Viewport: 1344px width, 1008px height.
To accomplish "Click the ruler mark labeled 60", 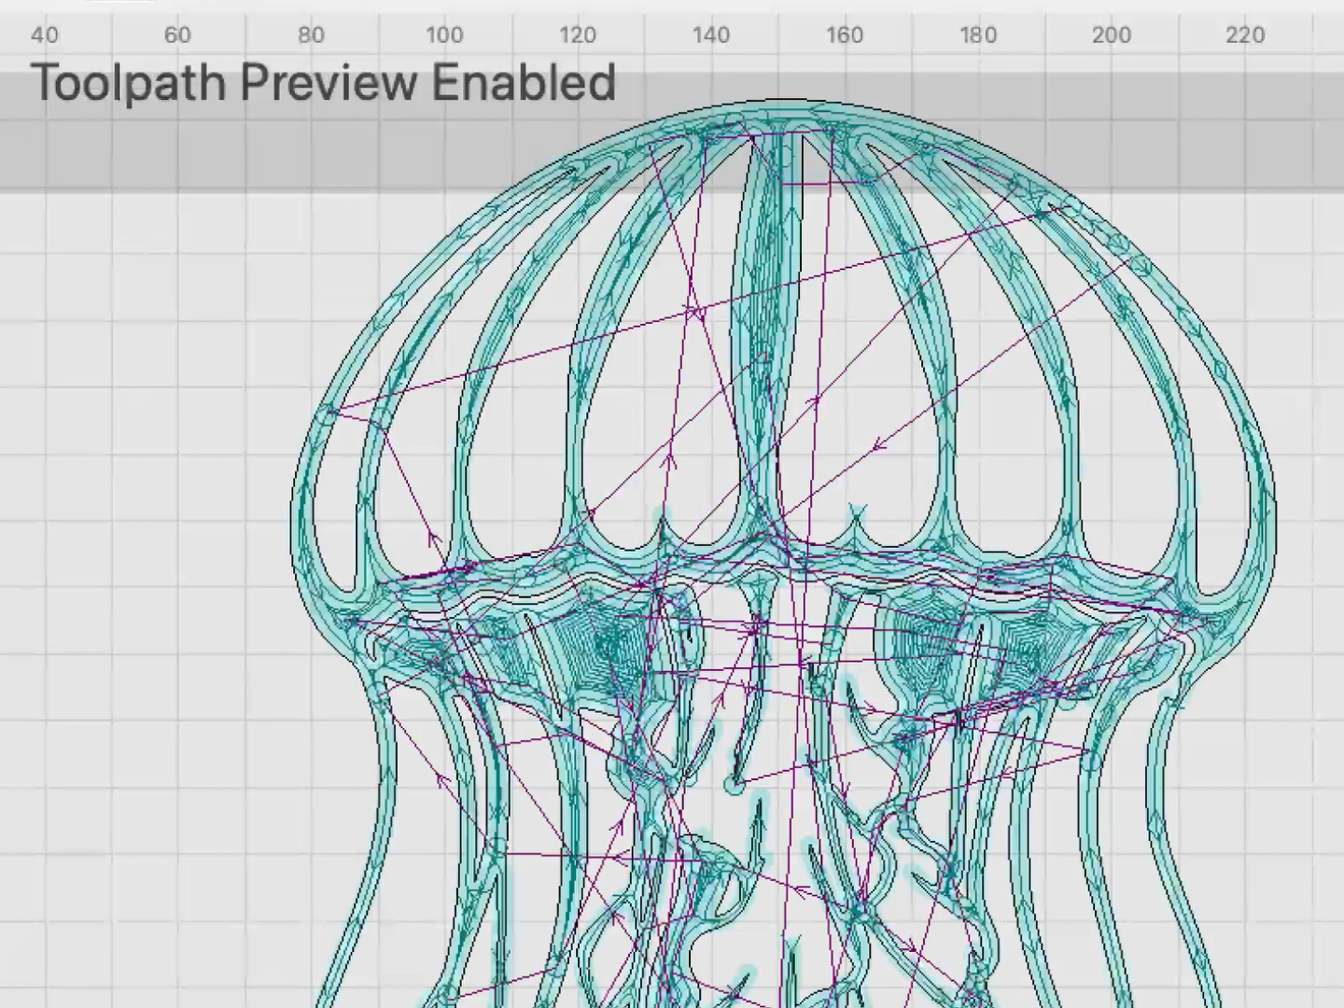I will (x=177, y=35).
